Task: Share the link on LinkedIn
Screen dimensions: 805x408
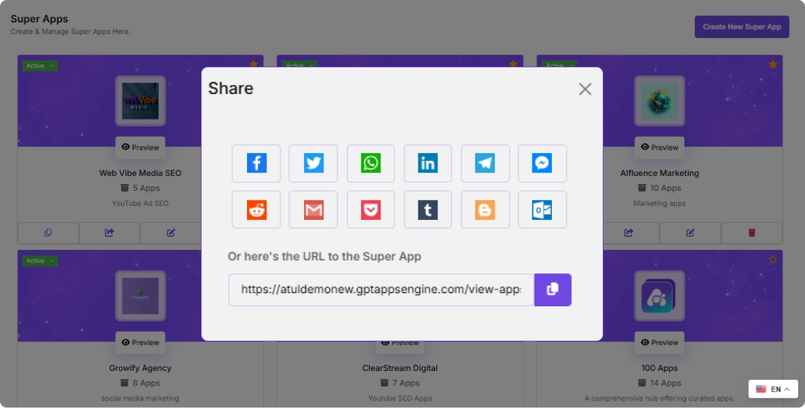Action: (427, 163)
